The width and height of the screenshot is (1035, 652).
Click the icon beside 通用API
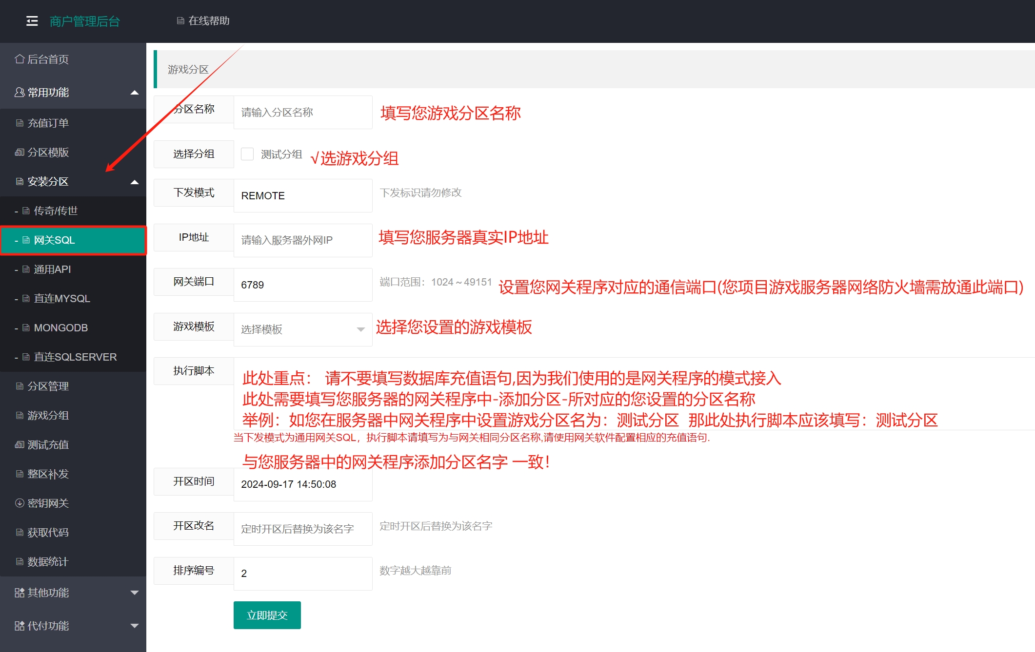pos(26,269)
